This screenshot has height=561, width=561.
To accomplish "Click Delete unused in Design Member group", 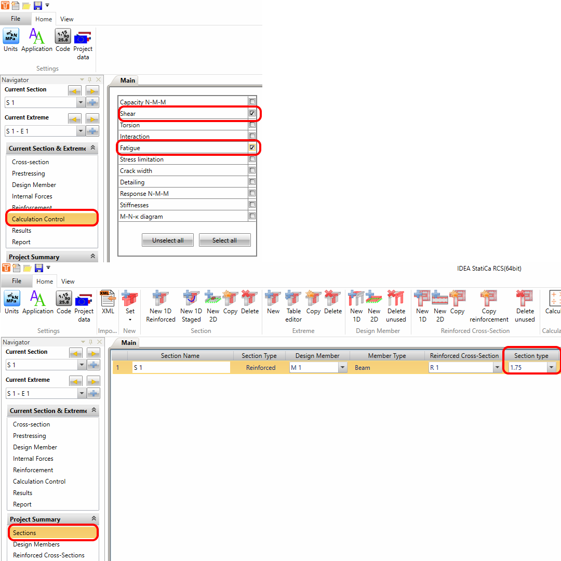I will click(396, 306).
